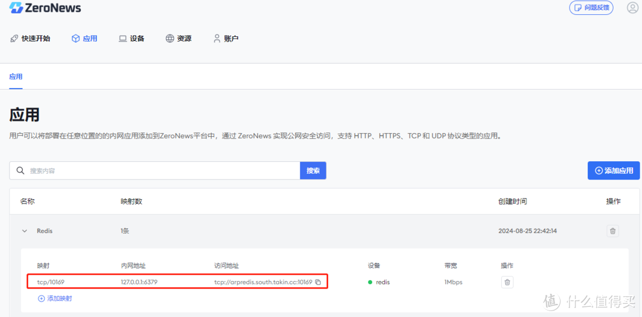Image resolution: width=642 pixels, height=317 pixels.
Task: Click the 搜索 button
Action: pyautogui.click(x=313, y=170)
